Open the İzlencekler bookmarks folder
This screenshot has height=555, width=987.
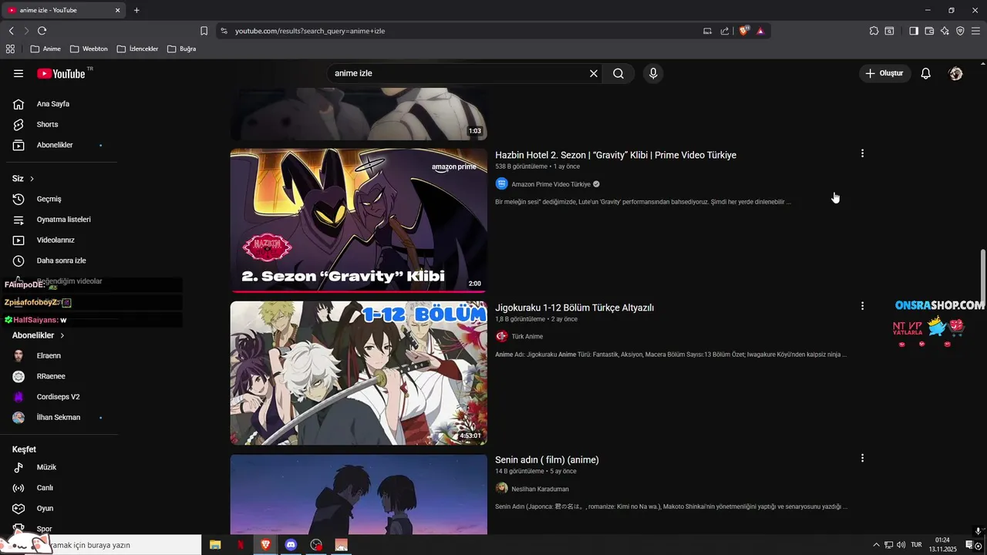pyautogui.click(x=137, y=49)
